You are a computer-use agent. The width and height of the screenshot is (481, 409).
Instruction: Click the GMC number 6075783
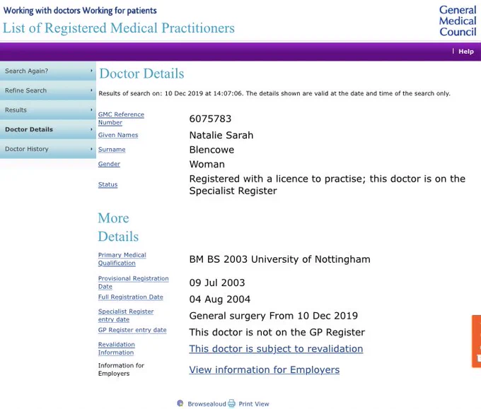click(211, 119)
